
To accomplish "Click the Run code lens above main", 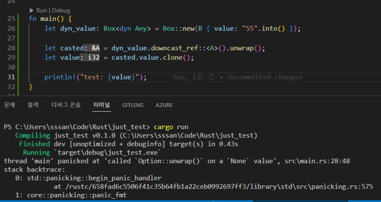I will [41, 10].
